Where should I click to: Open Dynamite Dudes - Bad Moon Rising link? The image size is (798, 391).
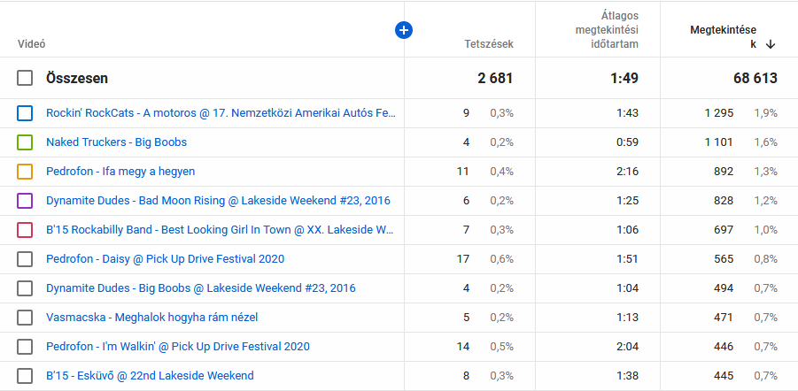coord(218,201)
